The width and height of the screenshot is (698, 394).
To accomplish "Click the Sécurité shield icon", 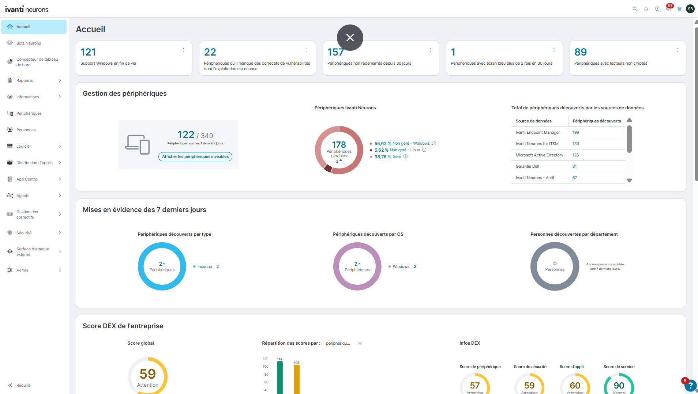I will click(10, 233).
